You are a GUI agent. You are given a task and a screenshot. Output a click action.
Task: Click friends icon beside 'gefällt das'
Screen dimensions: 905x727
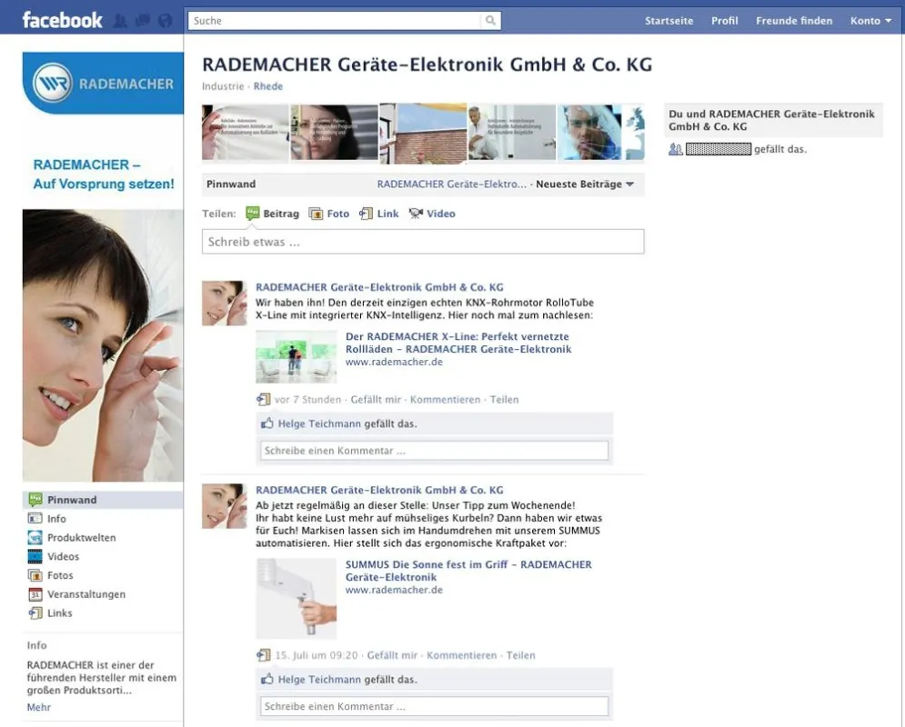point(675,149)
